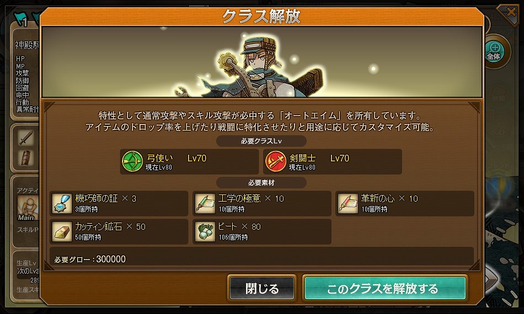Click the green archer class bow icon
Screen dimensions: 524x314
pos(132,161)
